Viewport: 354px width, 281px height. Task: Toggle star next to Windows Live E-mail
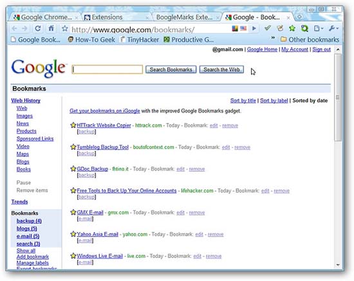pyautogui.click(x=73, y=256)
